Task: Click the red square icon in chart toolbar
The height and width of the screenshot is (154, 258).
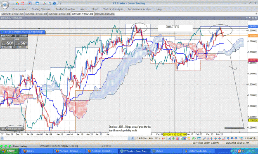Action: point(177,138)
